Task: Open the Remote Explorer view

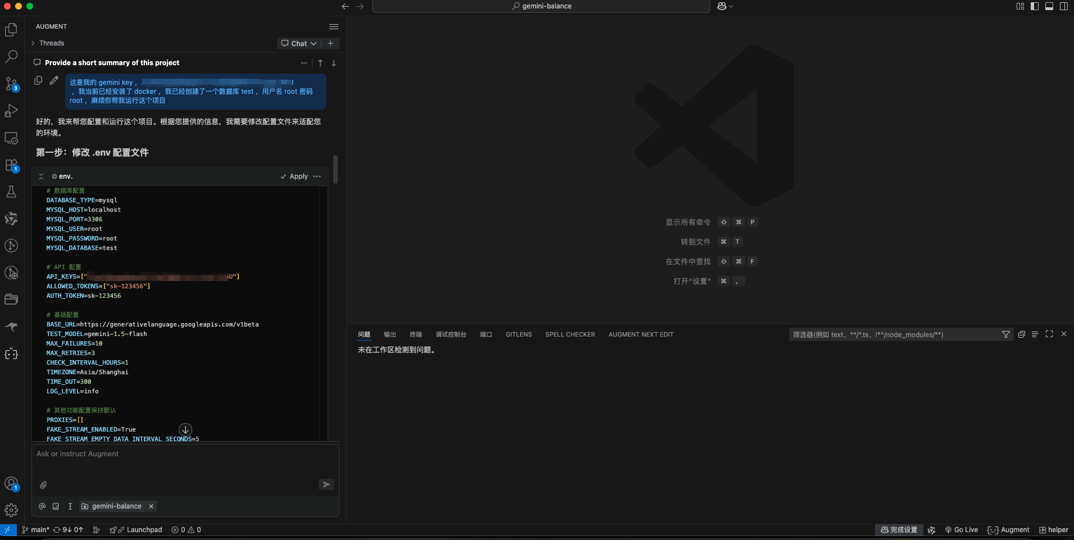Action: (x=11, y=138)
